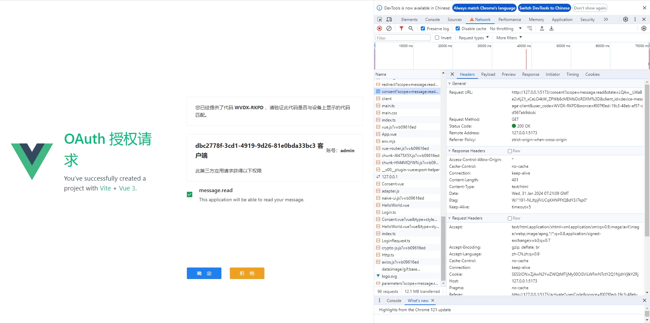
Task: Click the export HAR download icon
Action: [x=551, y=28]
